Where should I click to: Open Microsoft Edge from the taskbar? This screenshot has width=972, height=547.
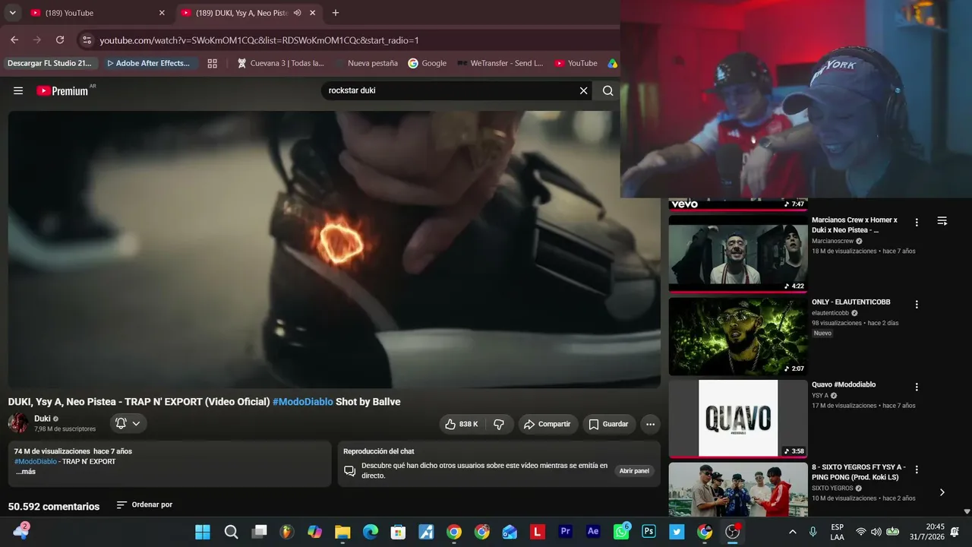pos(371,532)
